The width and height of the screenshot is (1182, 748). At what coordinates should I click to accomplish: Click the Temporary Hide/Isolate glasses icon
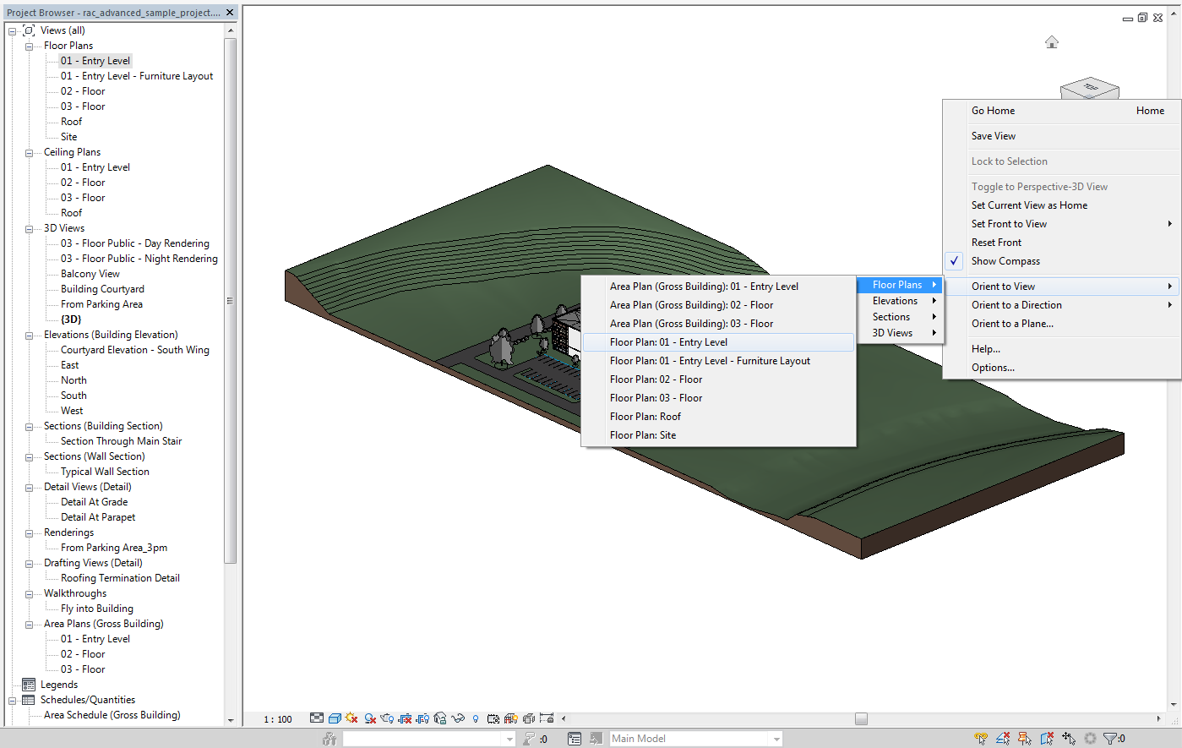coord(458,718)
